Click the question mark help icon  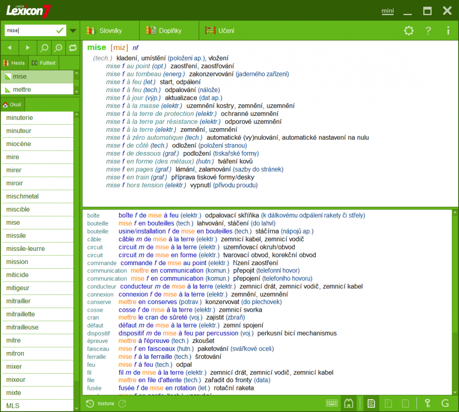427,30
